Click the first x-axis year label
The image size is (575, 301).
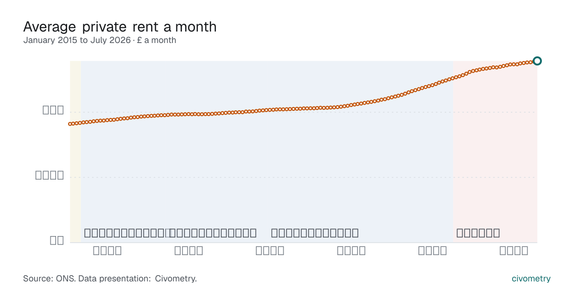[x=107, y=250]
